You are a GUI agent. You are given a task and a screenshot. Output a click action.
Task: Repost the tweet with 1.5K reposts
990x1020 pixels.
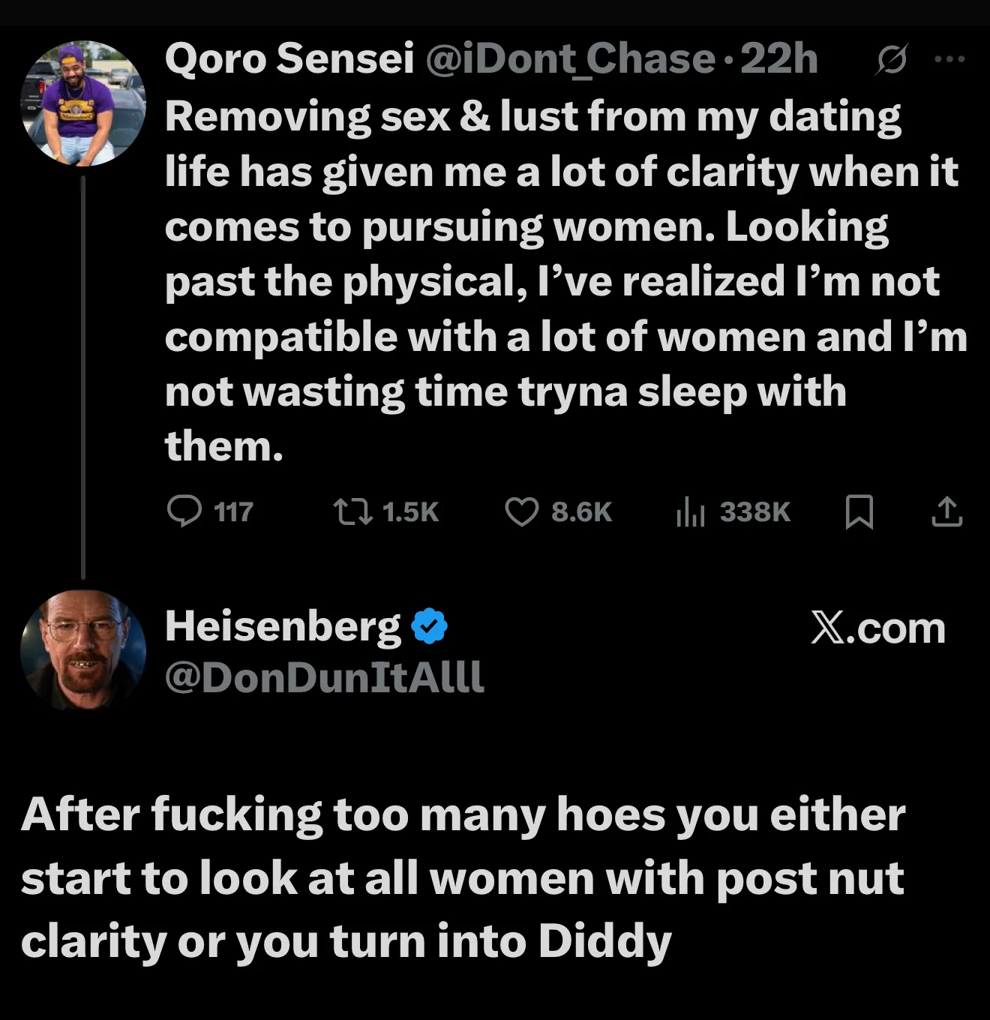352,511
